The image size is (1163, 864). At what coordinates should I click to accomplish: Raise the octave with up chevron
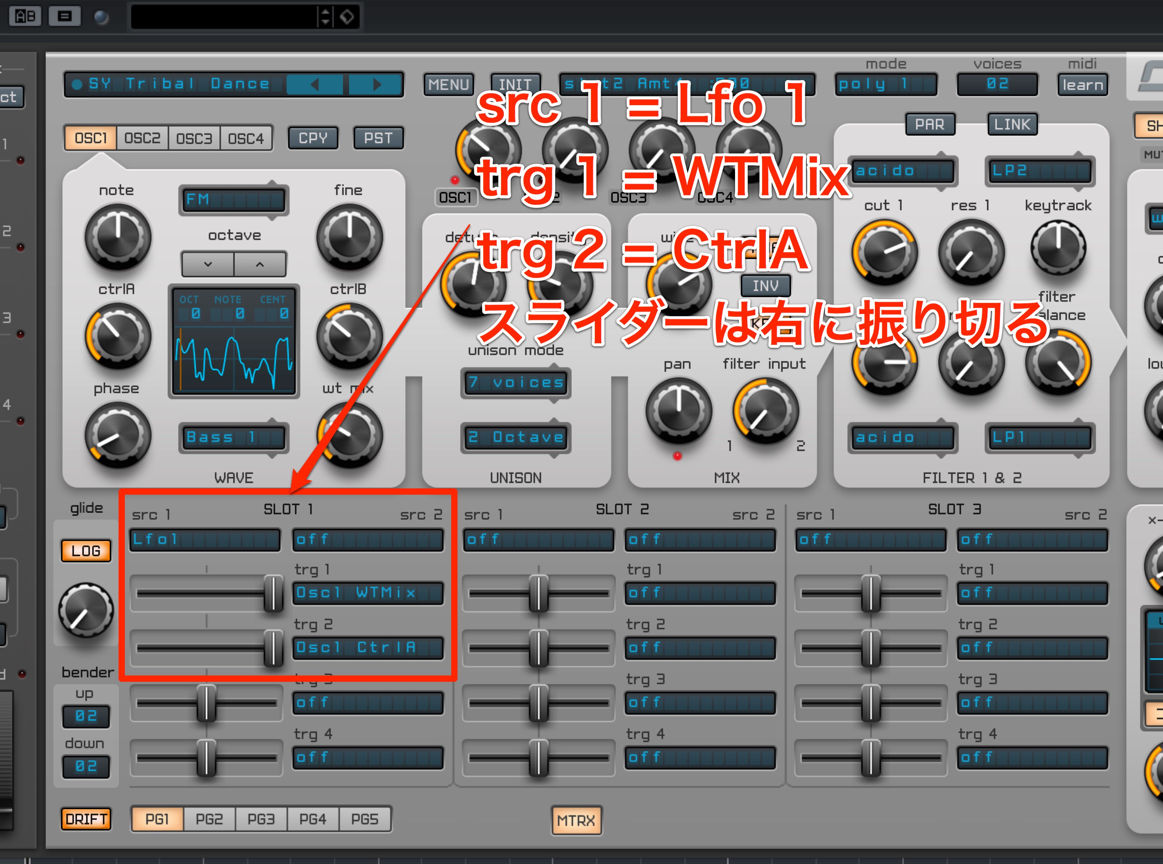pos(260,264)
